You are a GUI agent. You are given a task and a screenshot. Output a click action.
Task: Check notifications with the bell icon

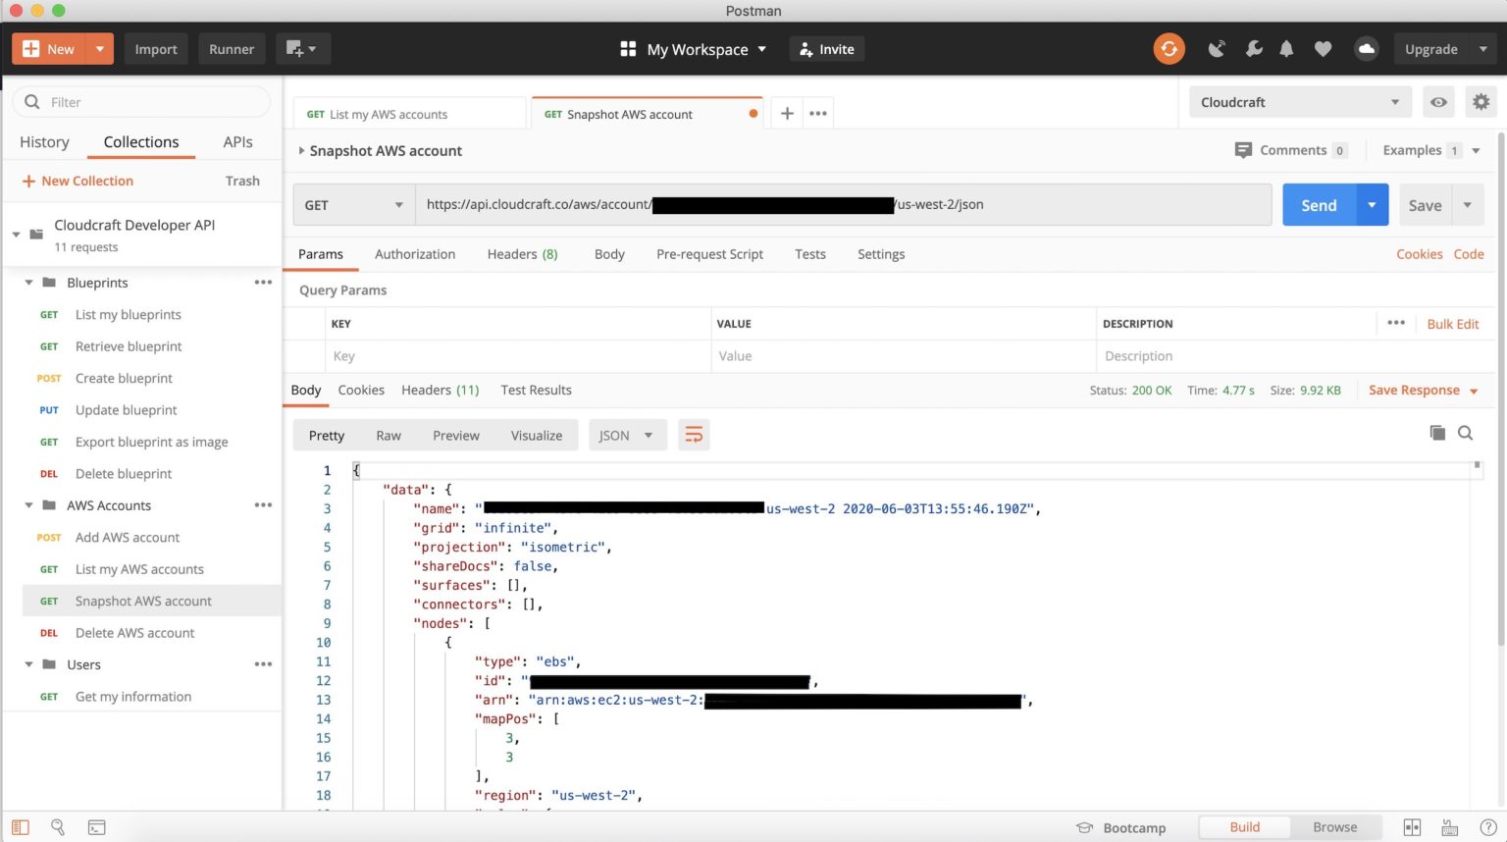click(1286, 48)
